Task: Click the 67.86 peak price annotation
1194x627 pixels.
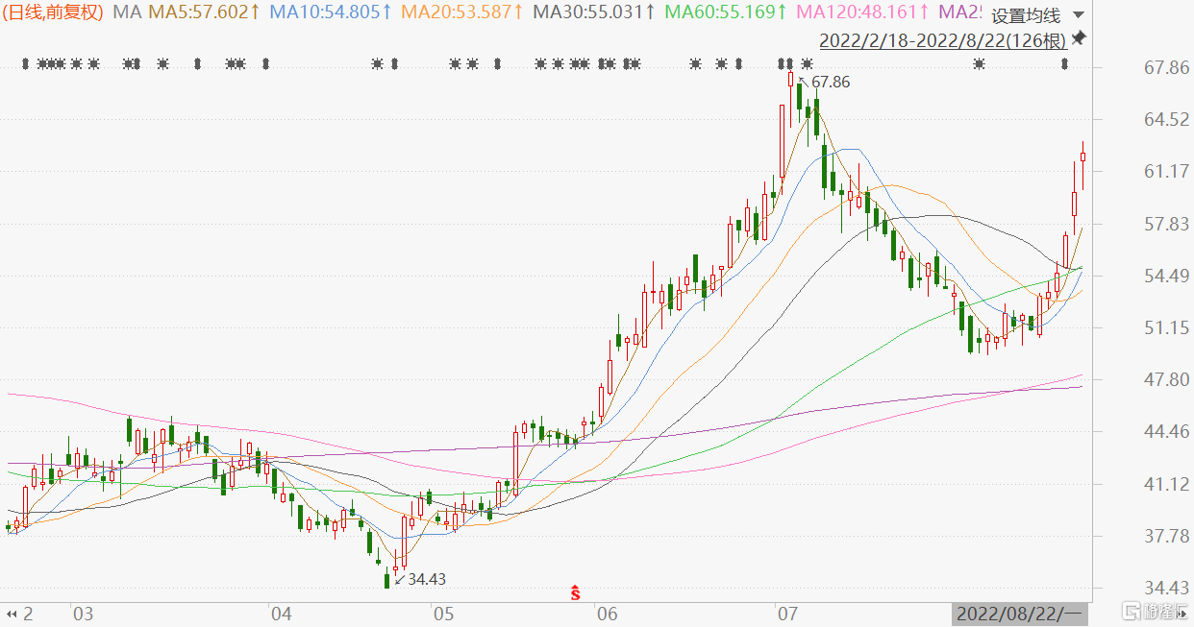Action: tap(830, 83)
